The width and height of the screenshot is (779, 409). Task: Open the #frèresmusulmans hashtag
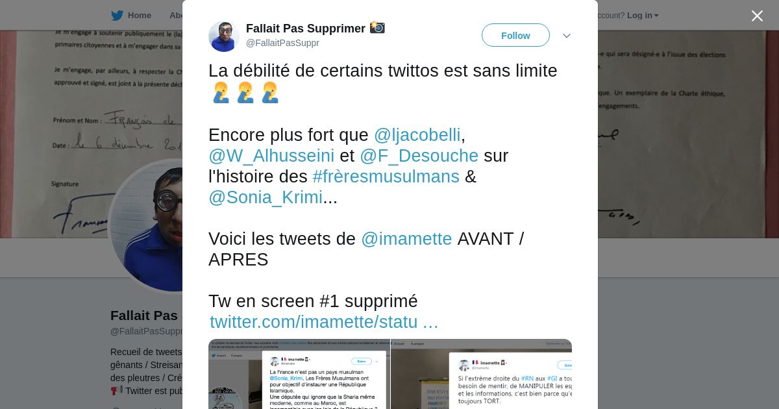[x=386, y=177]
